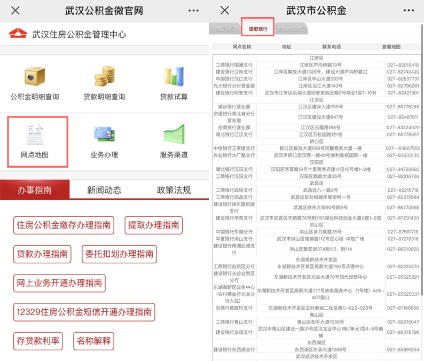The image size is (424, 361).
Task: Close the 武汉市公积金 page
Action: tap(225, 11)
